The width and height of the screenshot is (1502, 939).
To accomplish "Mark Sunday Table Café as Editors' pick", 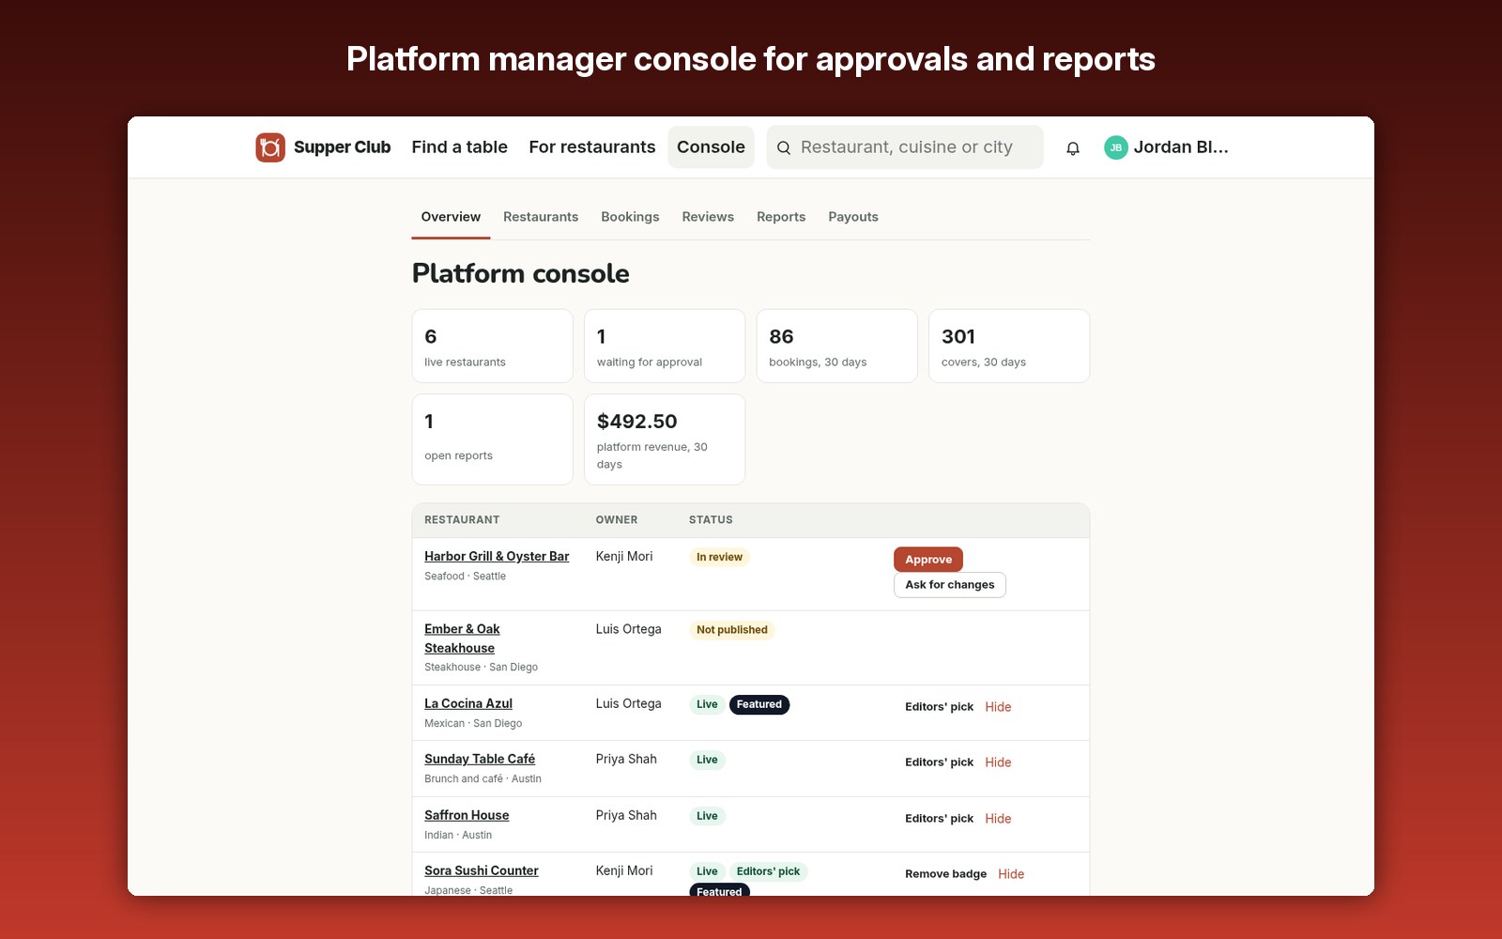I will tap(939, 762).
